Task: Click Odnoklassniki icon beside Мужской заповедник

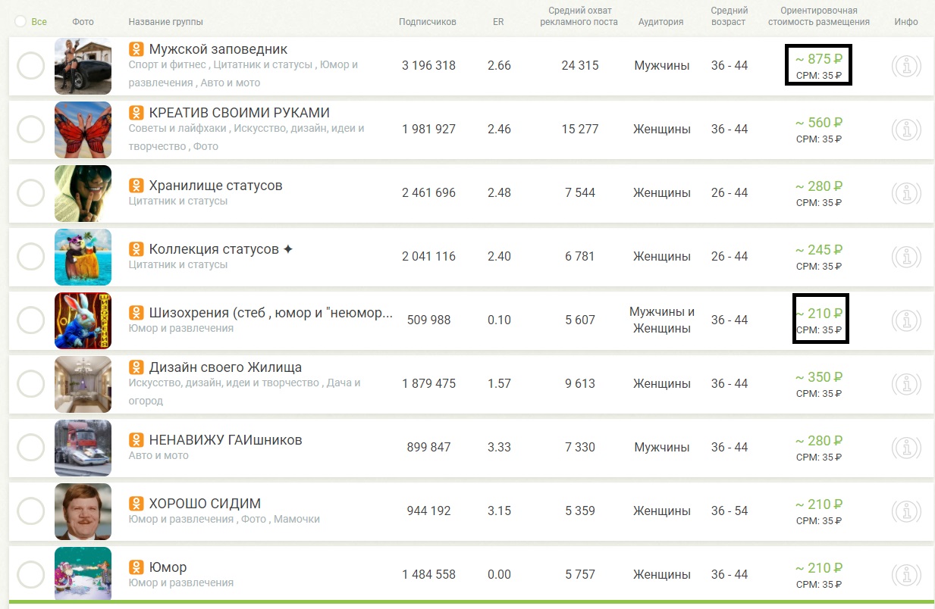Action: pos(136,49)
